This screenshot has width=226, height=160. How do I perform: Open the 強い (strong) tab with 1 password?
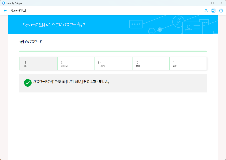pyautogui.click(x=188, y=63)
